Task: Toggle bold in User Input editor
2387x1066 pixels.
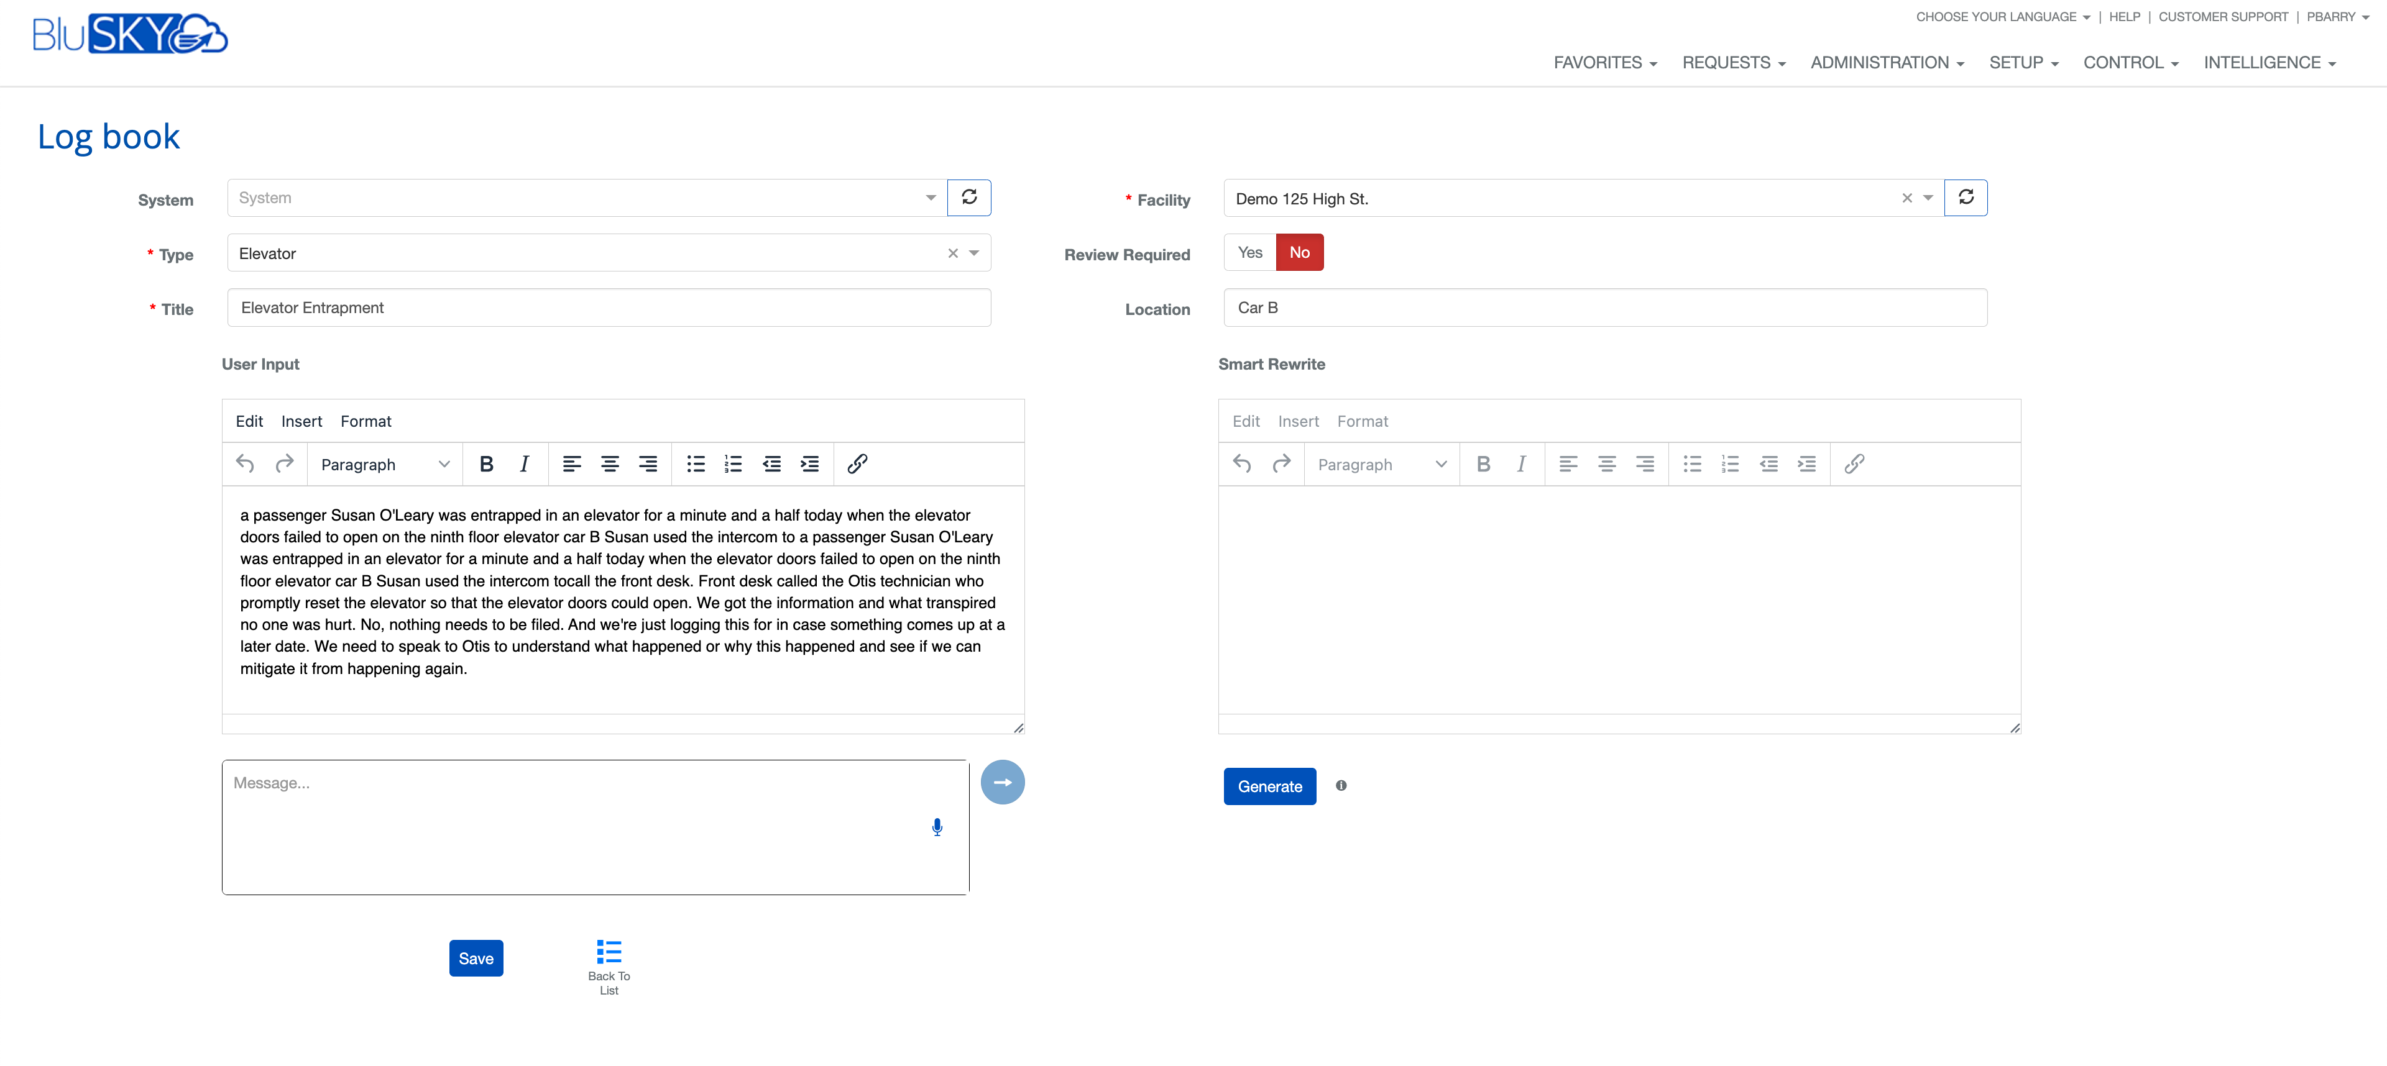Action: [485, 464]
